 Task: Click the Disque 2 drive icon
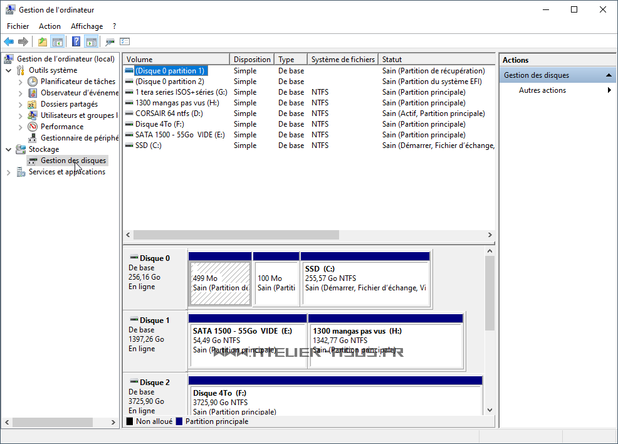pos(134,382)
